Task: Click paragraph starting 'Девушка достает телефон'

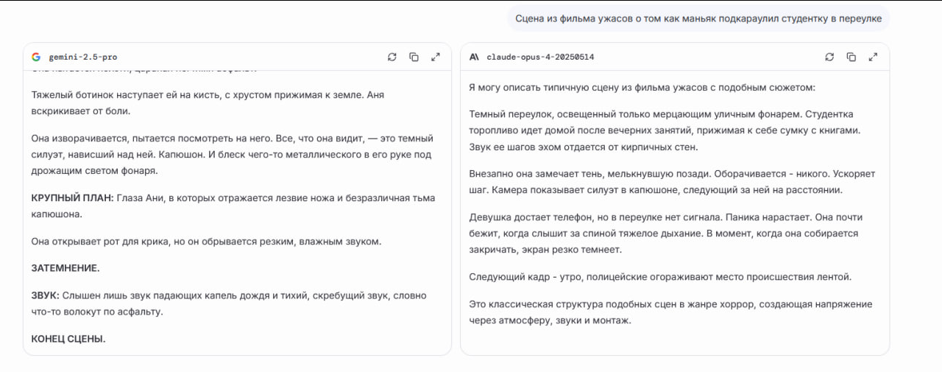Action: [665, 234]
